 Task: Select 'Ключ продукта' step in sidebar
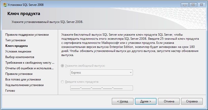click(x=16, y=46)
